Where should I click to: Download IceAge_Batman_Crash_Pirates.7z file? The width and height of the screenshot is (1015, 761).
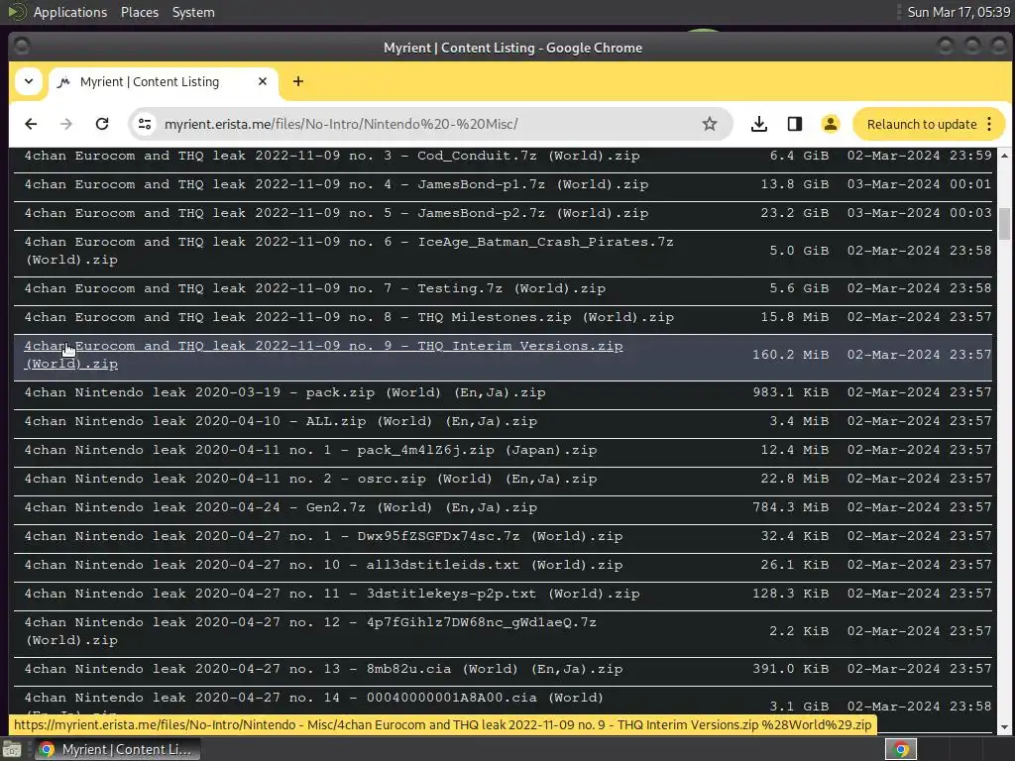pyautogui.click(x=349, y=251)
